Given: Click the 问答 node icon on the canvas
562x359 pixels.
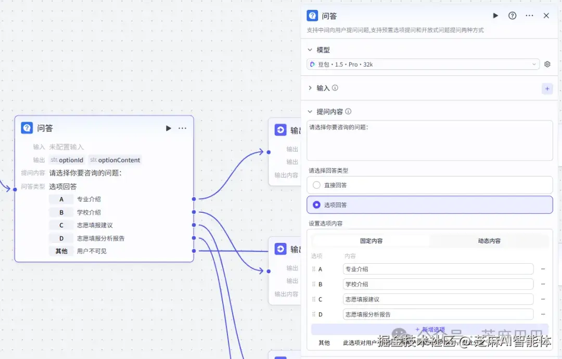Looking at the screenshot, I should click(27, 128).
